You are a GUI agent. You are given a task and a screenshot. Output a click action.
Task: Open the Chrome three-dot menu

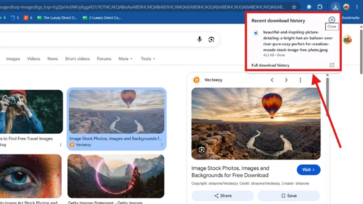pyautogui.click(x=357, y=7)
